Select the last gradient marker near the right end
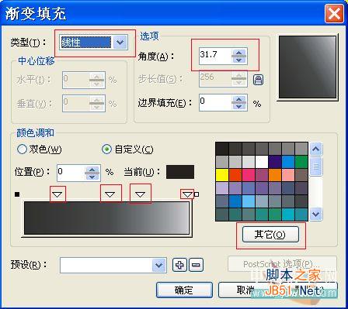This screenshot has width=348, height=309. tap(187, 194)
